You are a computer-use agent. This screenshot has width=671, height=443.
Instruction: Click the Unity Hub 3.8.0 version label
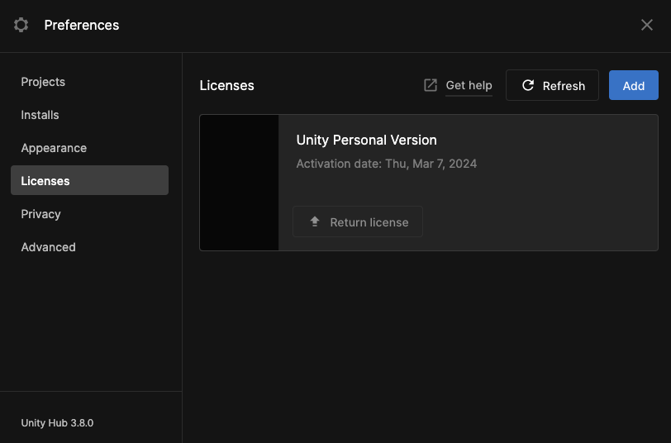click(x=57, y=423)
